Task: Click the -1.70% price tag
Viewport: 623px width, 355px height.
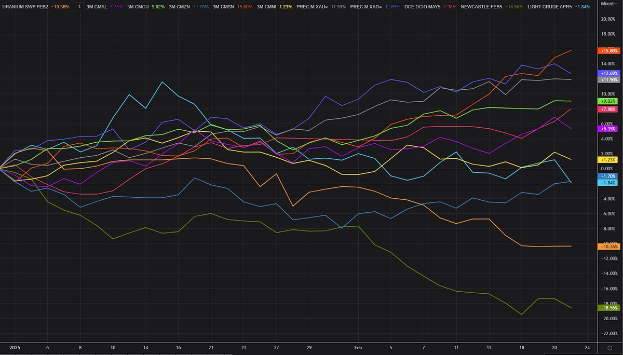Action: click(x=608, y=176)
